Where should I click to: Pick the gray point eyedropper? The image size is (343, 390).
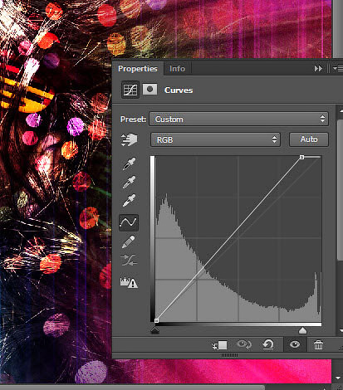[129, 182]
